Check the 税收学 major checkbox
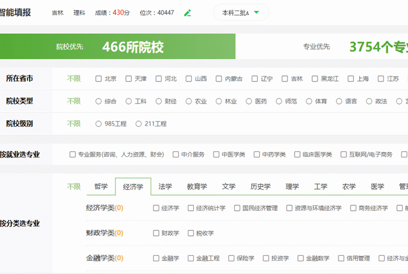This screenshot has width=408, height=274. click(x=191, y=233)
